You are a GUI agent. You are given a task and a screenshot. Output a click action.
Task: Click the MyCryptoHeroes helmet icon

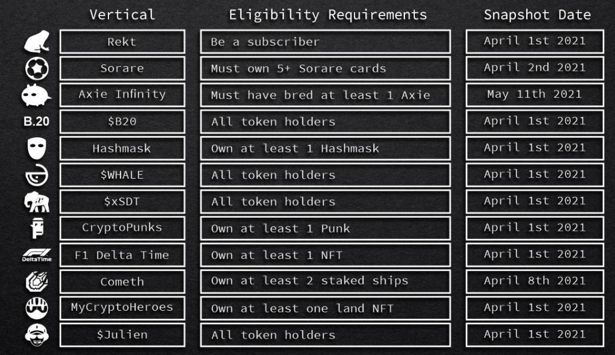click(x=37, y=308)
